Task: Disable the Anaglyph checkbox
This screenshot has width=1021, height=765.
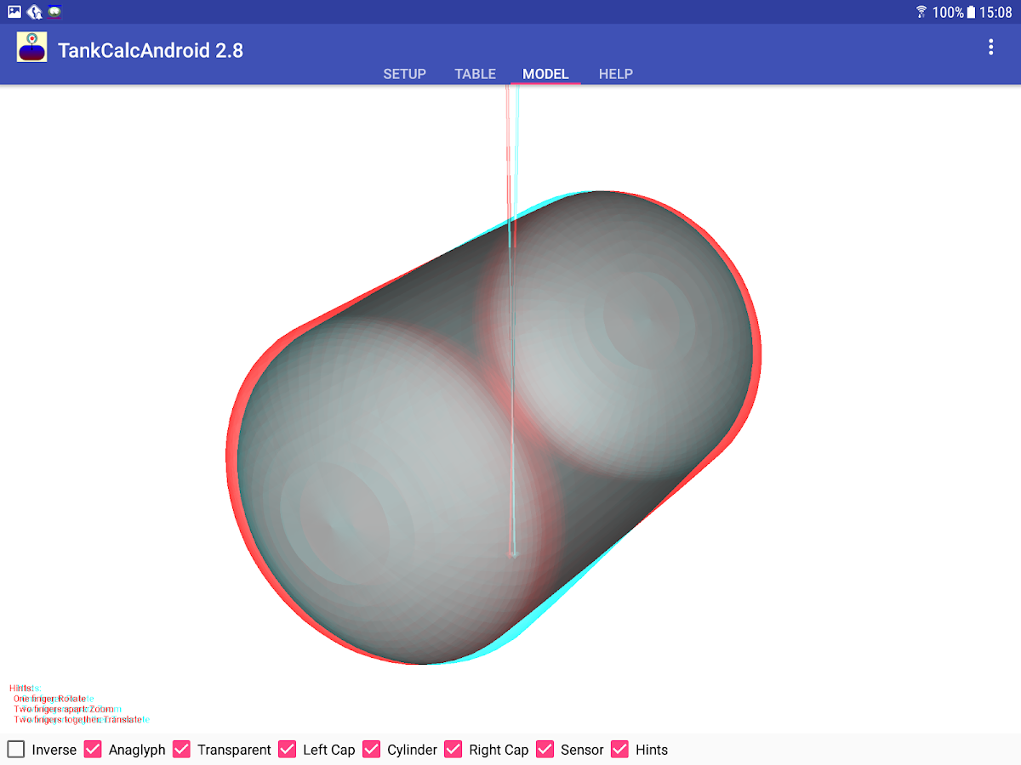Action: [x=93, y=749]
